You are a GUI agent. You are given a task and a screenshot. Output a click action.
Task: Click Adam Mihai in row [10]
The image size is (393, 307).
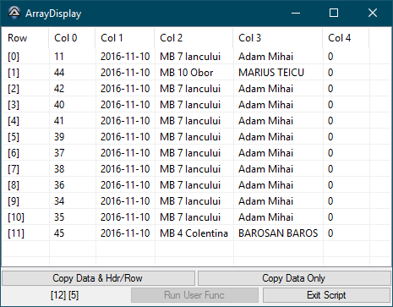(x=266, y=217)
